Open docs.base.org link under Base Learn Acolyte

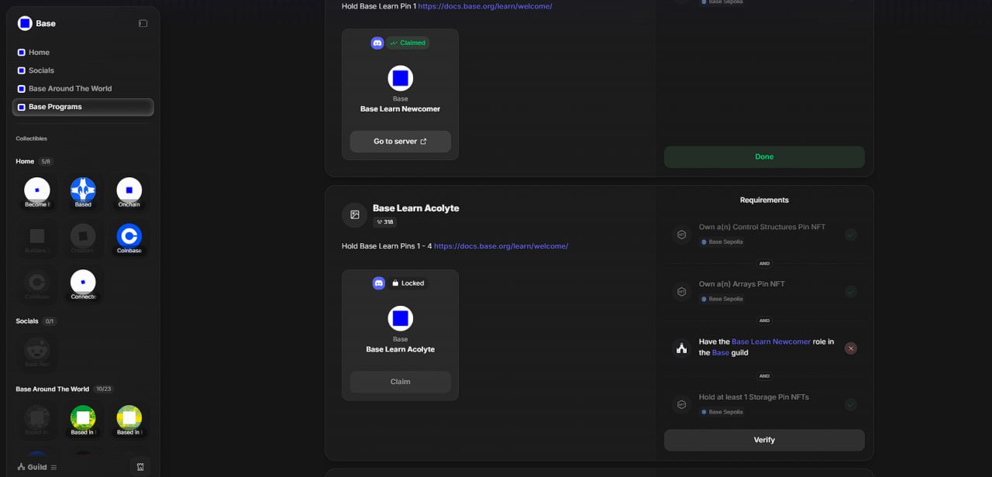(501, 246)
